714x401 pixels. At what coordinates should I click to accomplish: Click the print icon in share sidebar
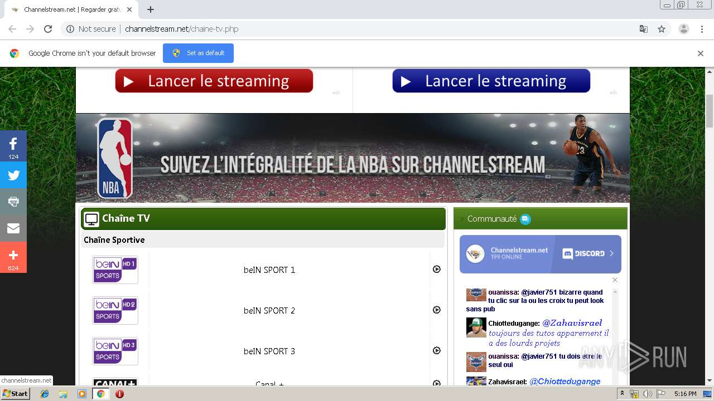coord(13,202)
